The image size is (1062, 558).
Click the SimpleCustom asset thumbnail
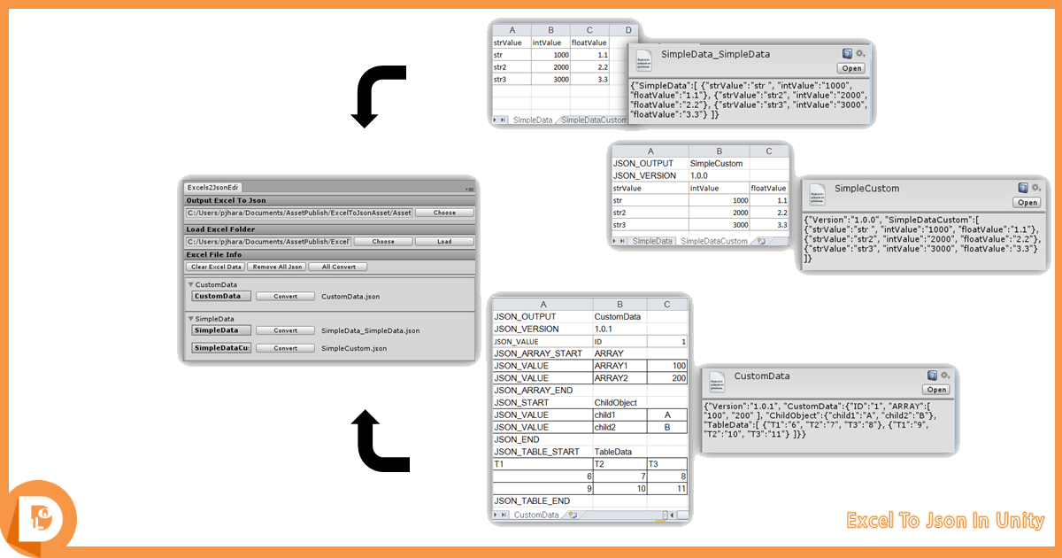[818, 193]
